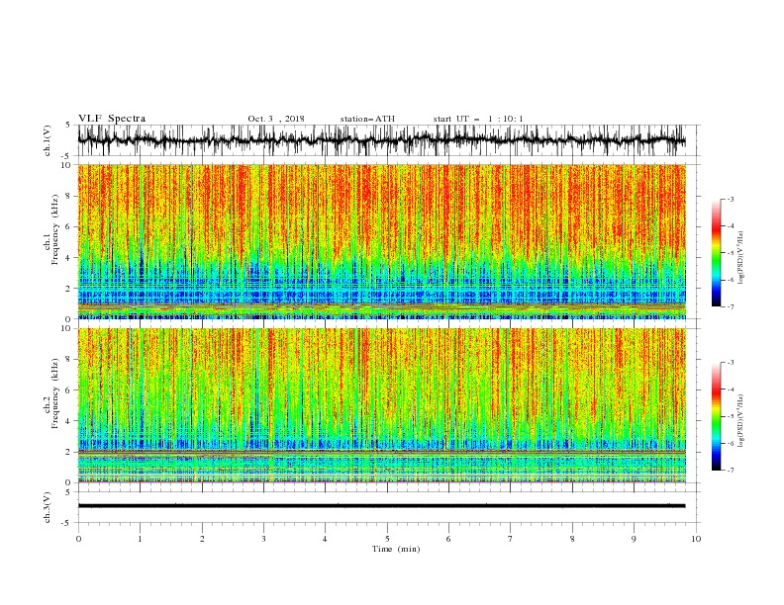Click time axis tick label "4"
784x605 pixels.
325,539
